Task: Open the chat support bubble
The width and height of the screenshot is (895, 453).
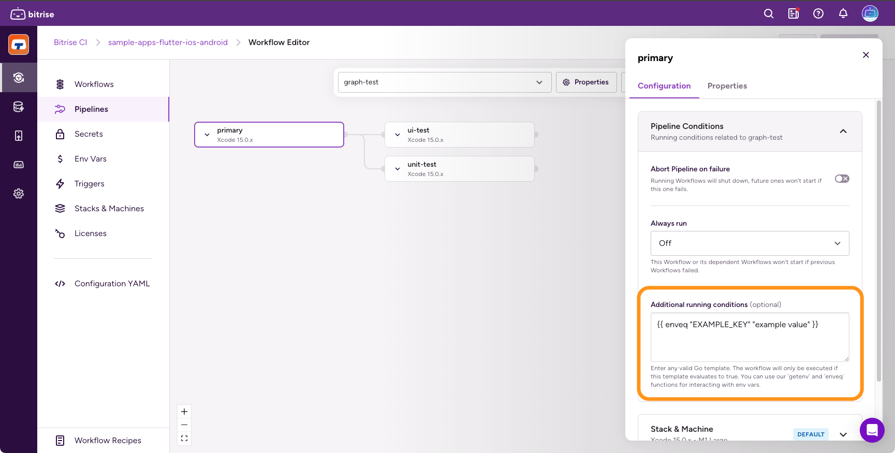Action: tap(872, 430)
